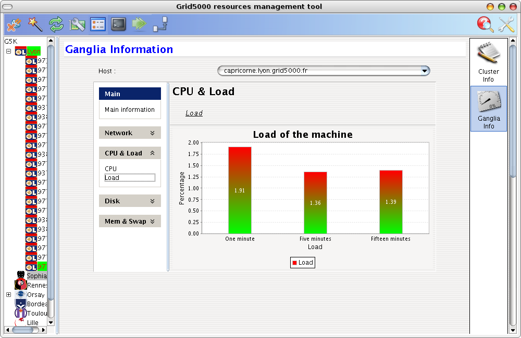Click the list view toolbar icon
This screenshot has height=338, width=521.
point(98,24)
